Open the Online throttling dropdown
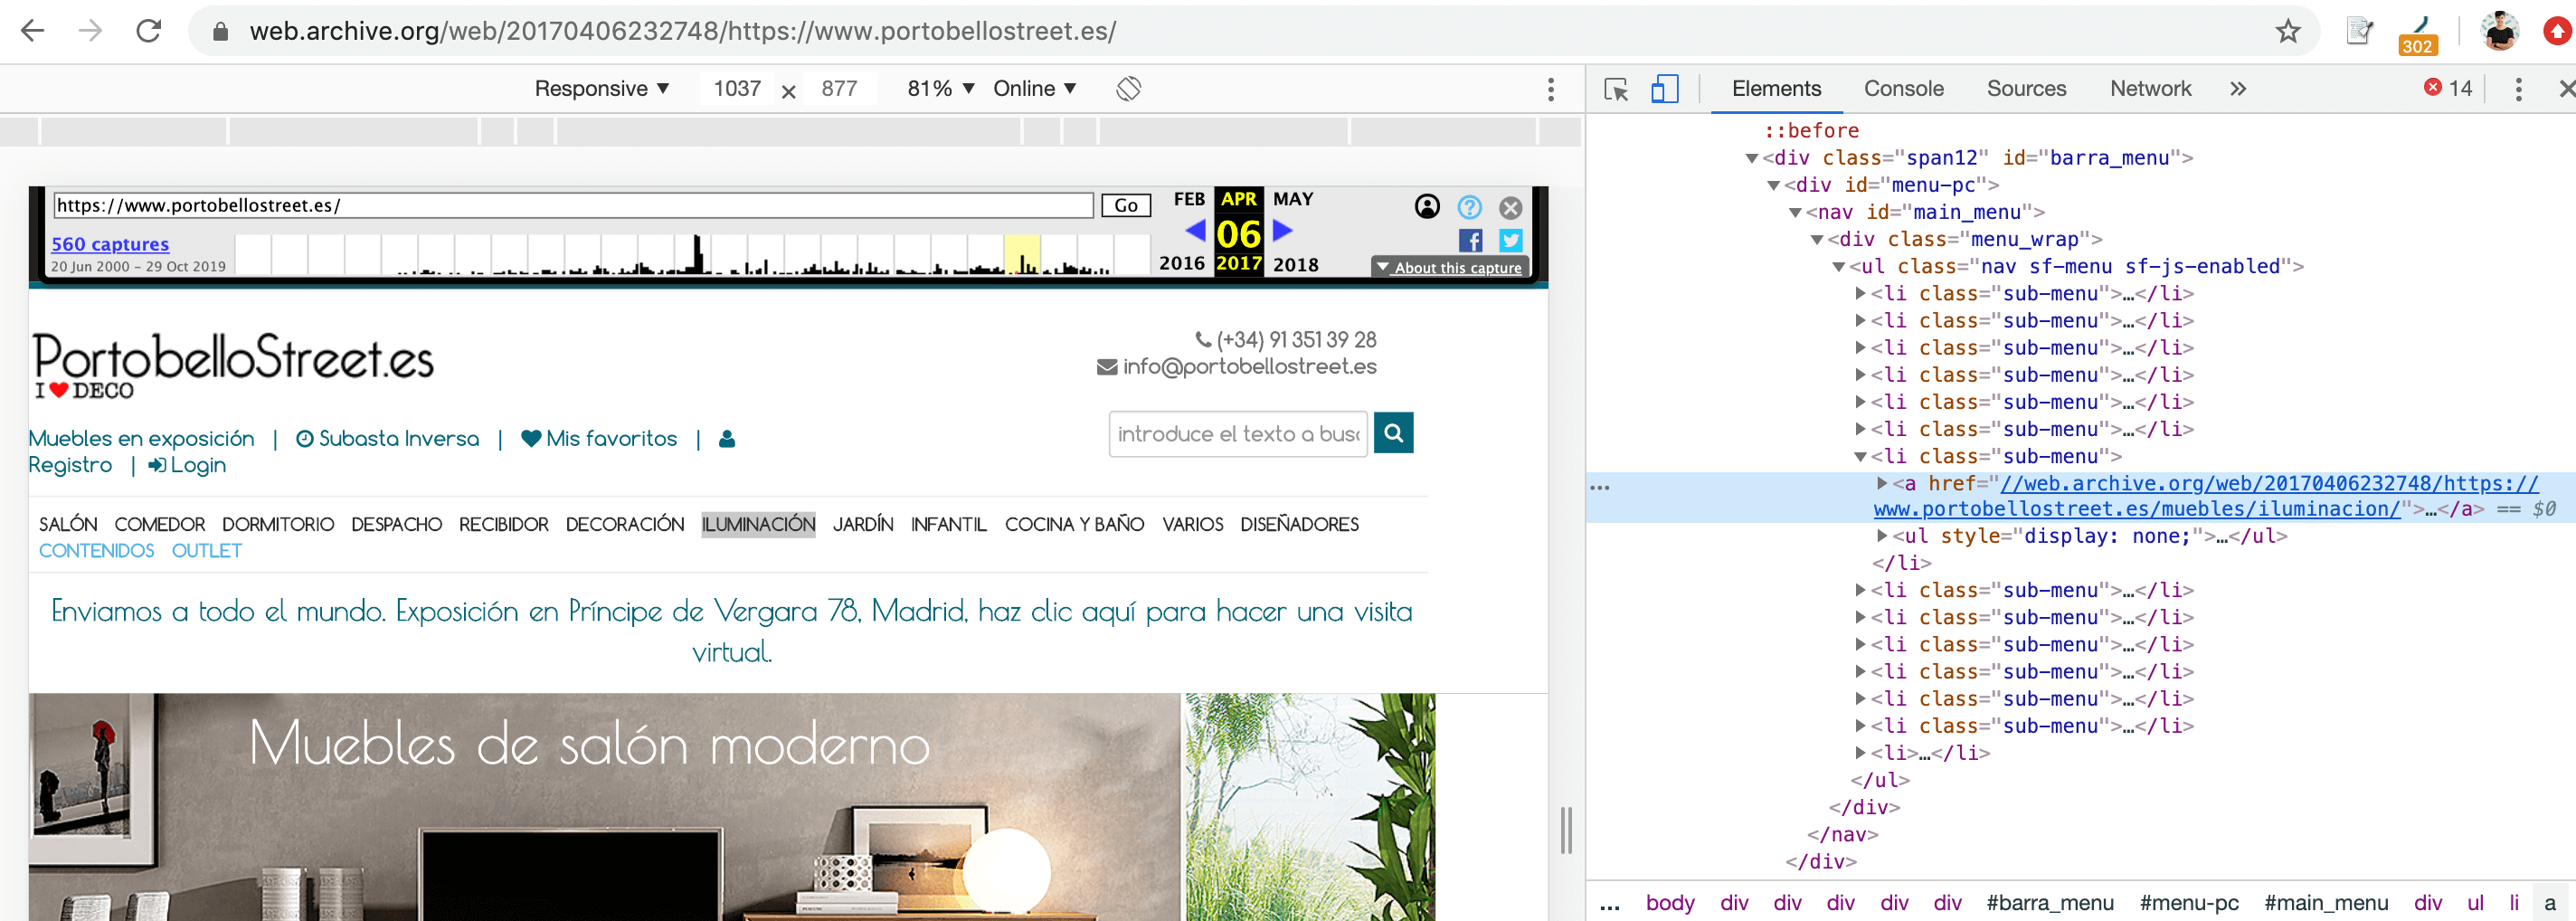The image size is (2576, 921). 1035,89
